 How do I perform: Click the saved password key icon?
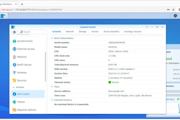(168, 10)
